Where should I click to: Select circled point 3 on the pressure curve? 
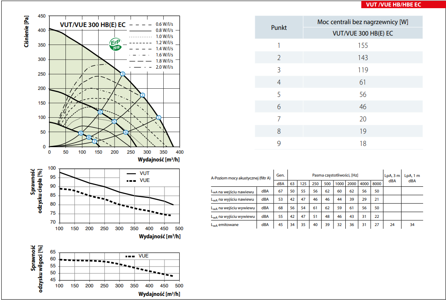(123, 74)
